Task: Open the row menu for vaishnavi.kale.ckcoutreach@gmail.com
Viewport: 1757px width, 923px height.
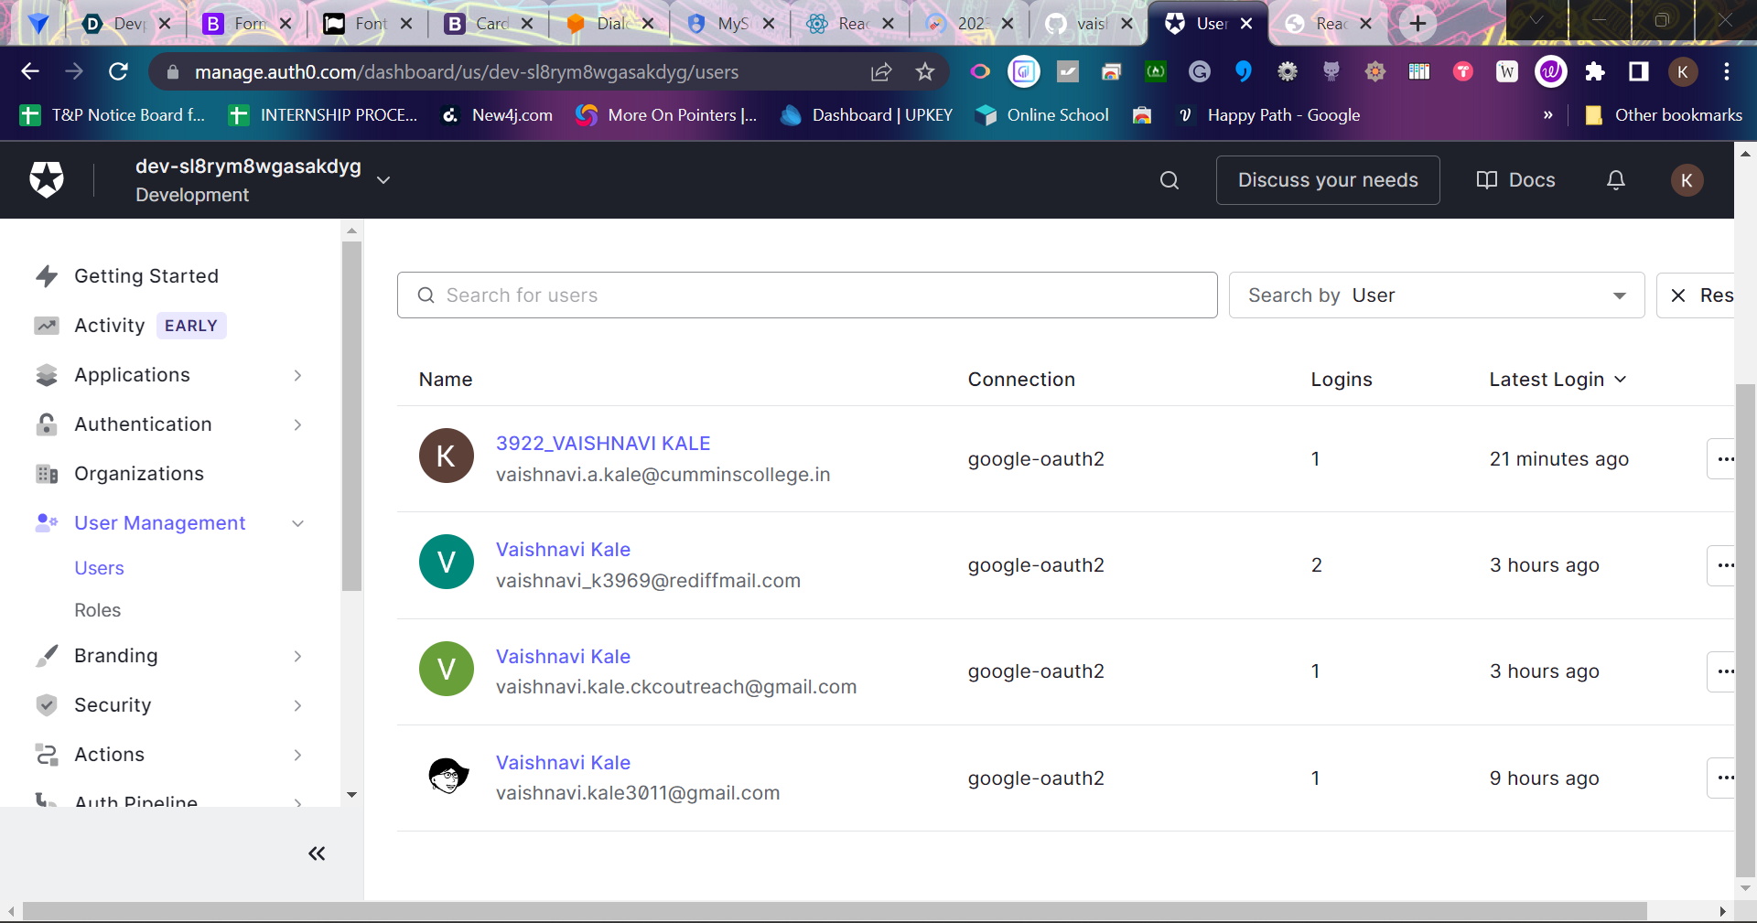Action: tap(1723, 671)
